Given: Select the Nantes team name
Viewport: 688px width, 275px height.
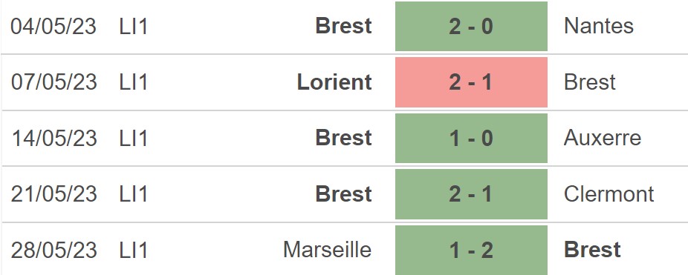Looking at the screenshot, I should click(599, 26).
